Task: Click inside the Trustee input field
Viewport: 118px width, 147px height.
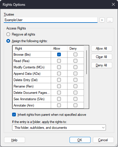Action: coord(50,20)
